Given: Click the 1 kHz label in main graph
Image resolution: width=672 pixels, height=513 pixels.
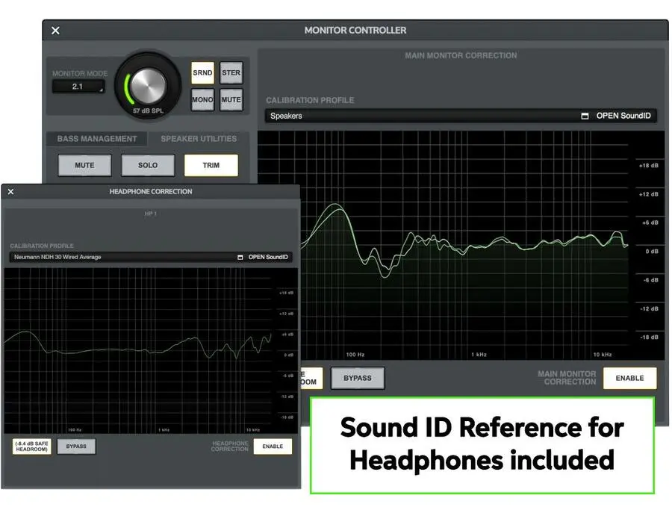Looking at the screenshot, I should click(479, 355).
